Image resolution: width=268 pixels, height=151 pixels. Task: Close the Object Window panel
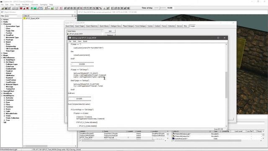point(75,12)
